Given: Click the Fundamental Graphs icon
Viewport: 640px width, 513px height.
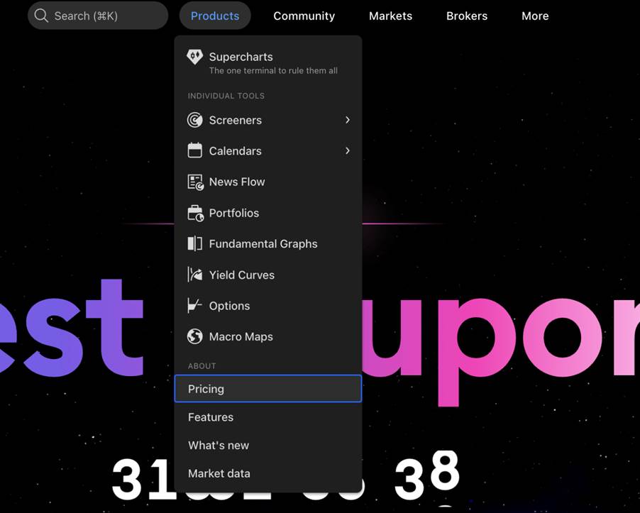Looking at the screenshot, I should [x=194, y=243].
